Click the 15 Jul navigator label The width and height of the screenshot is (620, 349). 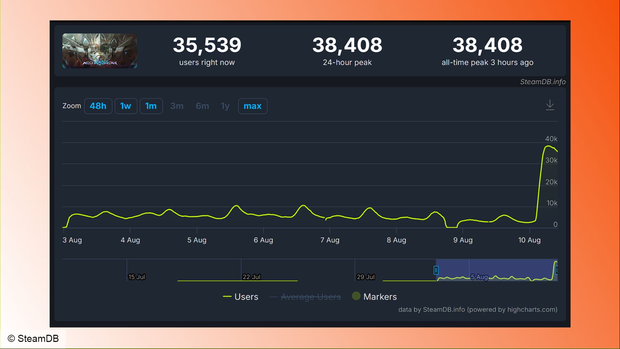(x=137, y=277)
